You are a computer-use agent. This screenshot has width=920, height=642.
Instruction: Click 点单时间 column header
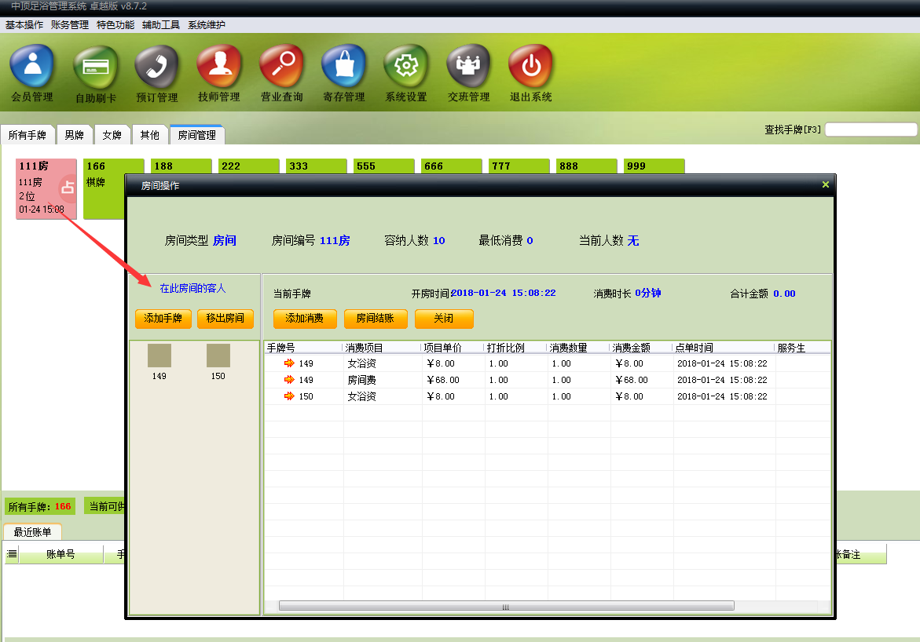[724, 348]
